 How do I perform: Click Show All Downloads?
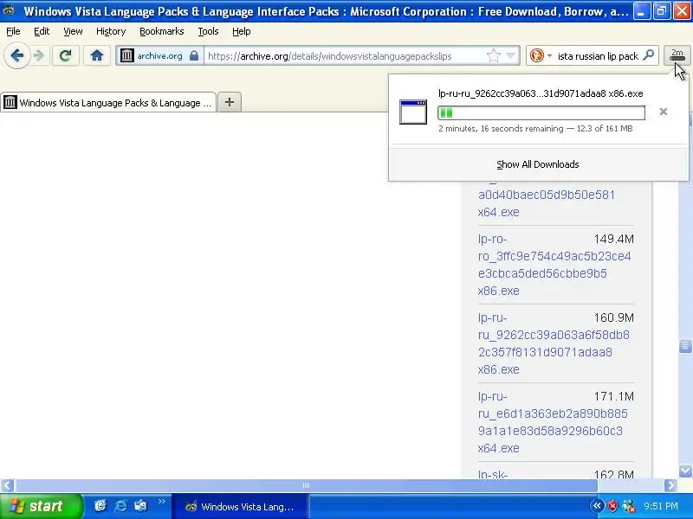[x=537, y=164]
